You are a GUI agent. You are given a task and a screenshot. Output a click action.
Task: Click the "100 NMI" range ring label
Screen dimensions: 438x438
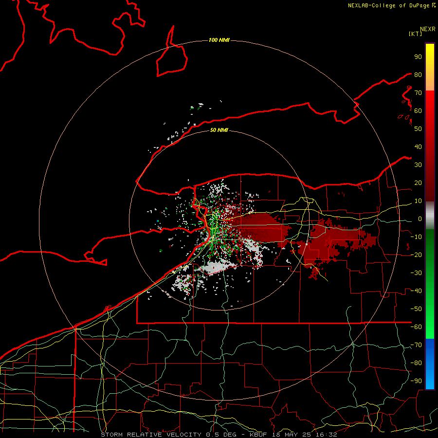(x=219, y=40)
